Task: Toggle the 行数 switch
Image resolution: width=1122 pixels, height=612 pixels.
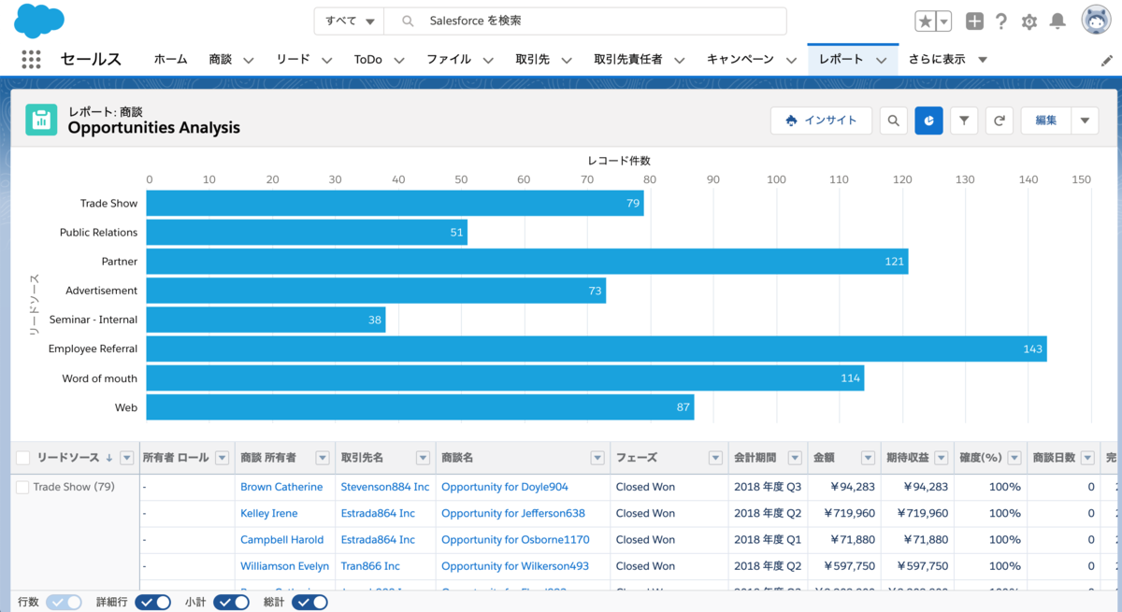Action: coord(64,602)
